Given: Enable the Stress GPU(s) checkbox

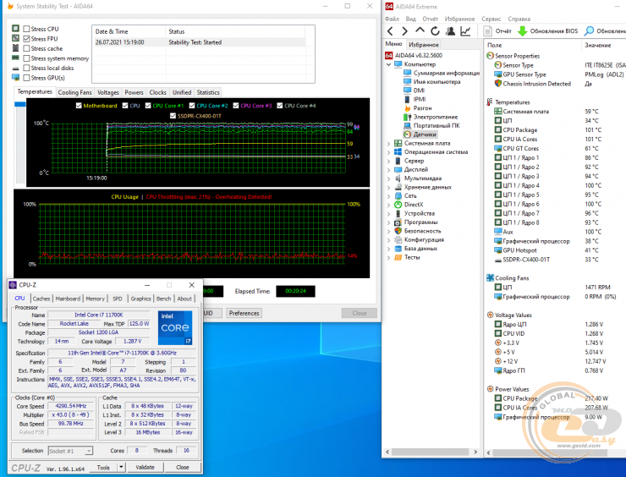Looking at the screenshot, I should 26,78.
